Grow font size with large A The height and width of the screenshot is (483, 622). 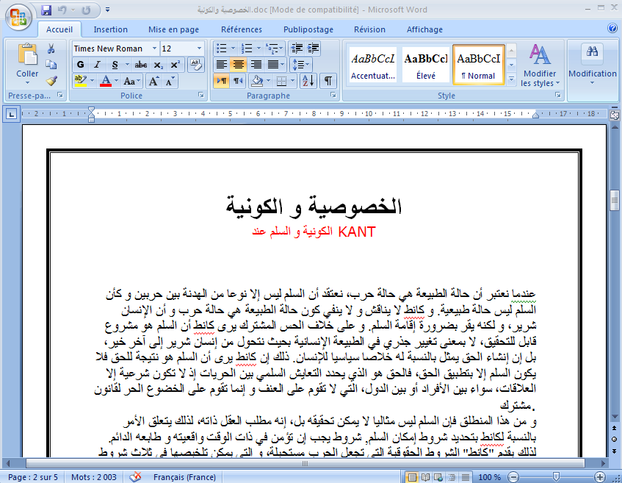153,82
